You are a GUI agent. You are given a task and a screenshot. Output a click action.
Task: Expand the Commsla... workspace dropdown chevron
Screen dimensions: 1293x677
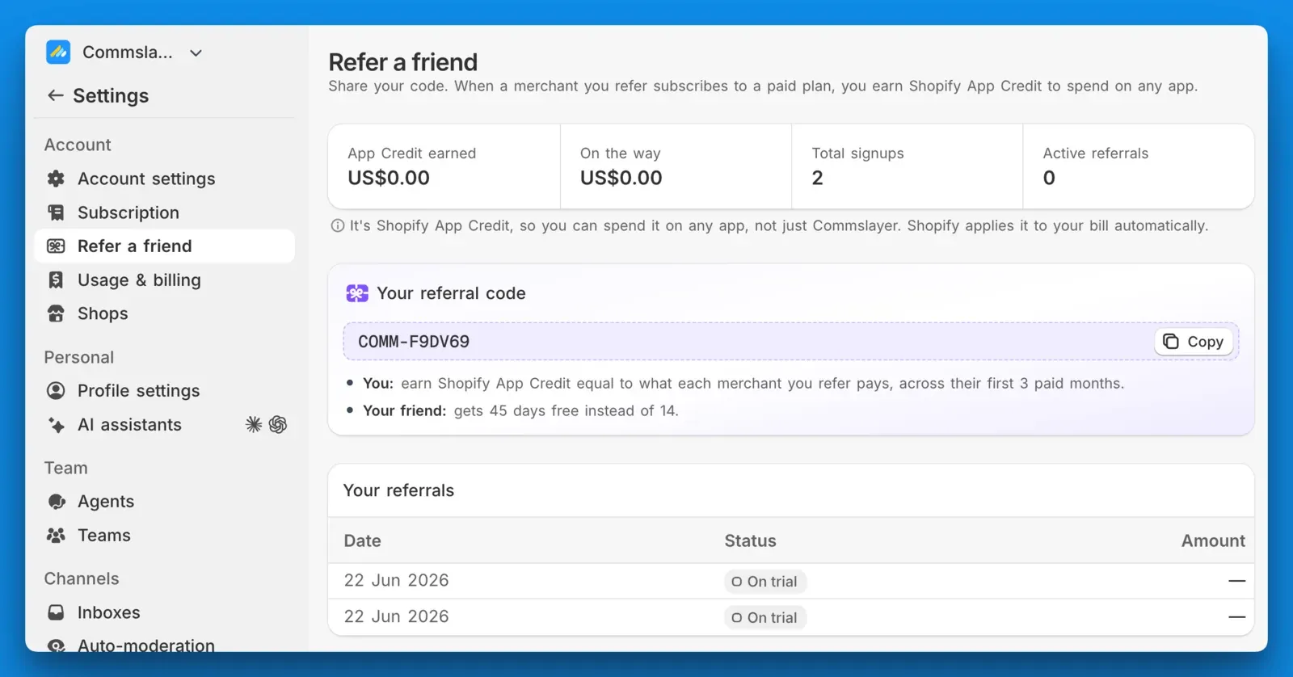pos(196,53)
